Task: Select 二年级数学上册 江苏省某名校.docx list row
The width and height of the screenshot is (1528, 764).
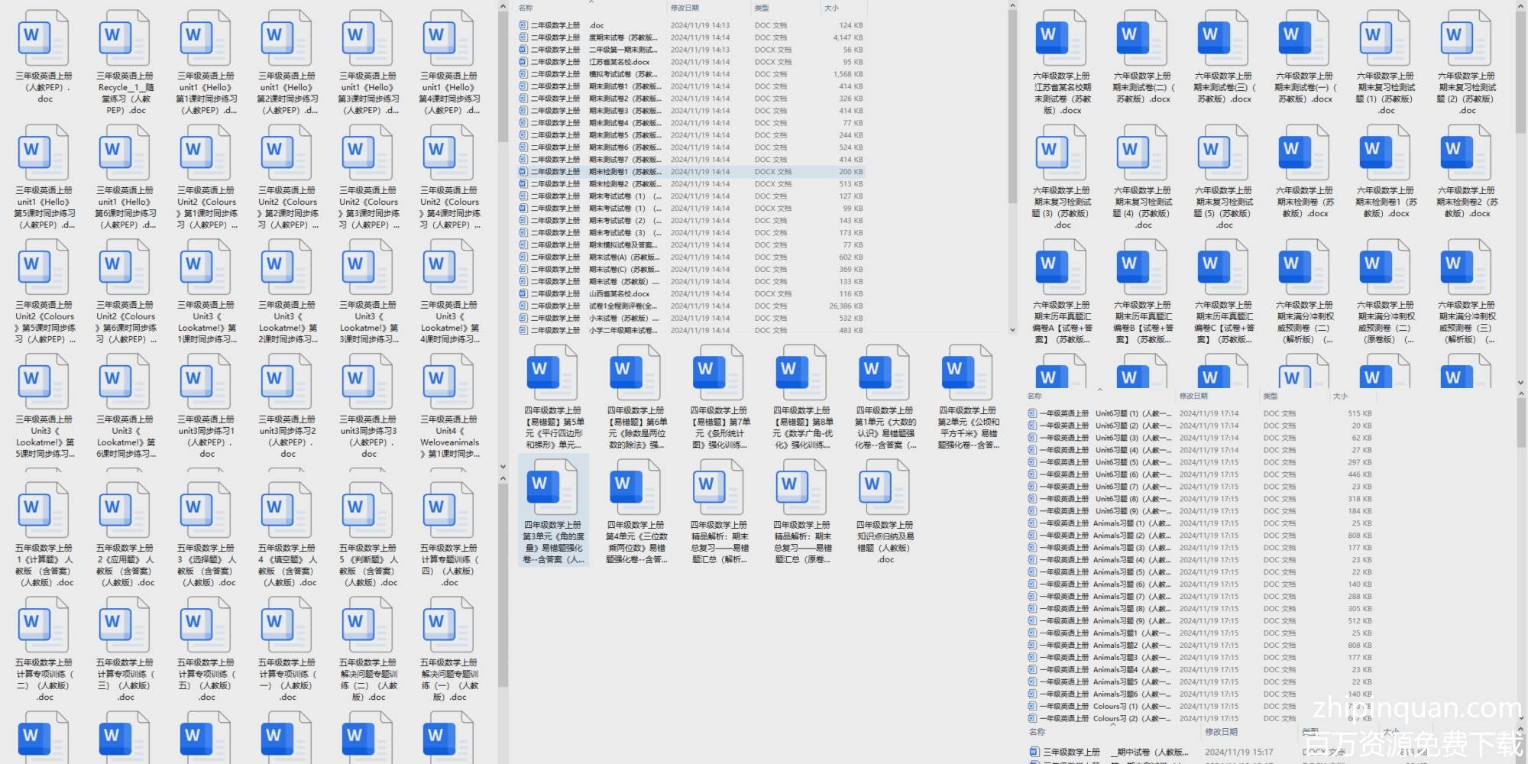Action: pyautogui.click(x=619, y=62)
